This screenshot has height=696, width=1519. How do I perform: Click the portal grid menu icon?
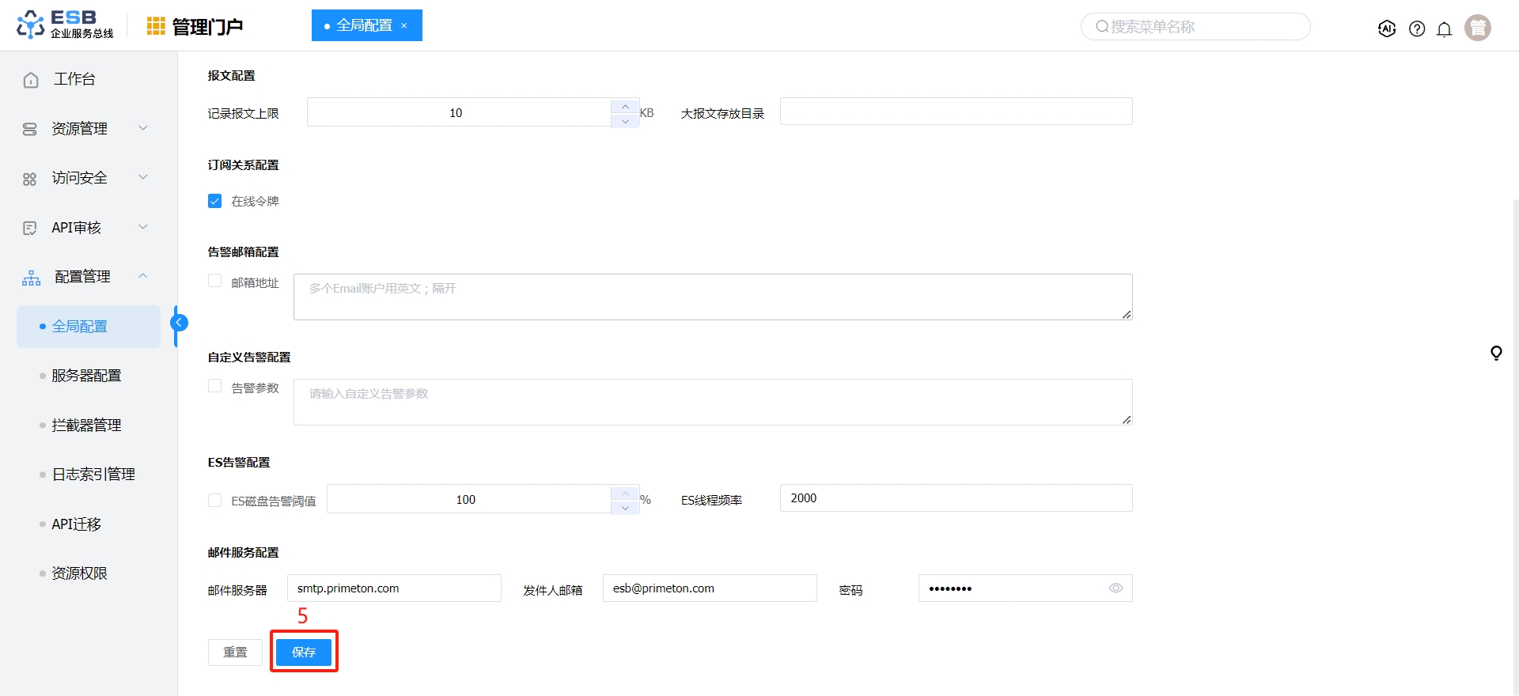pos(156,27)
